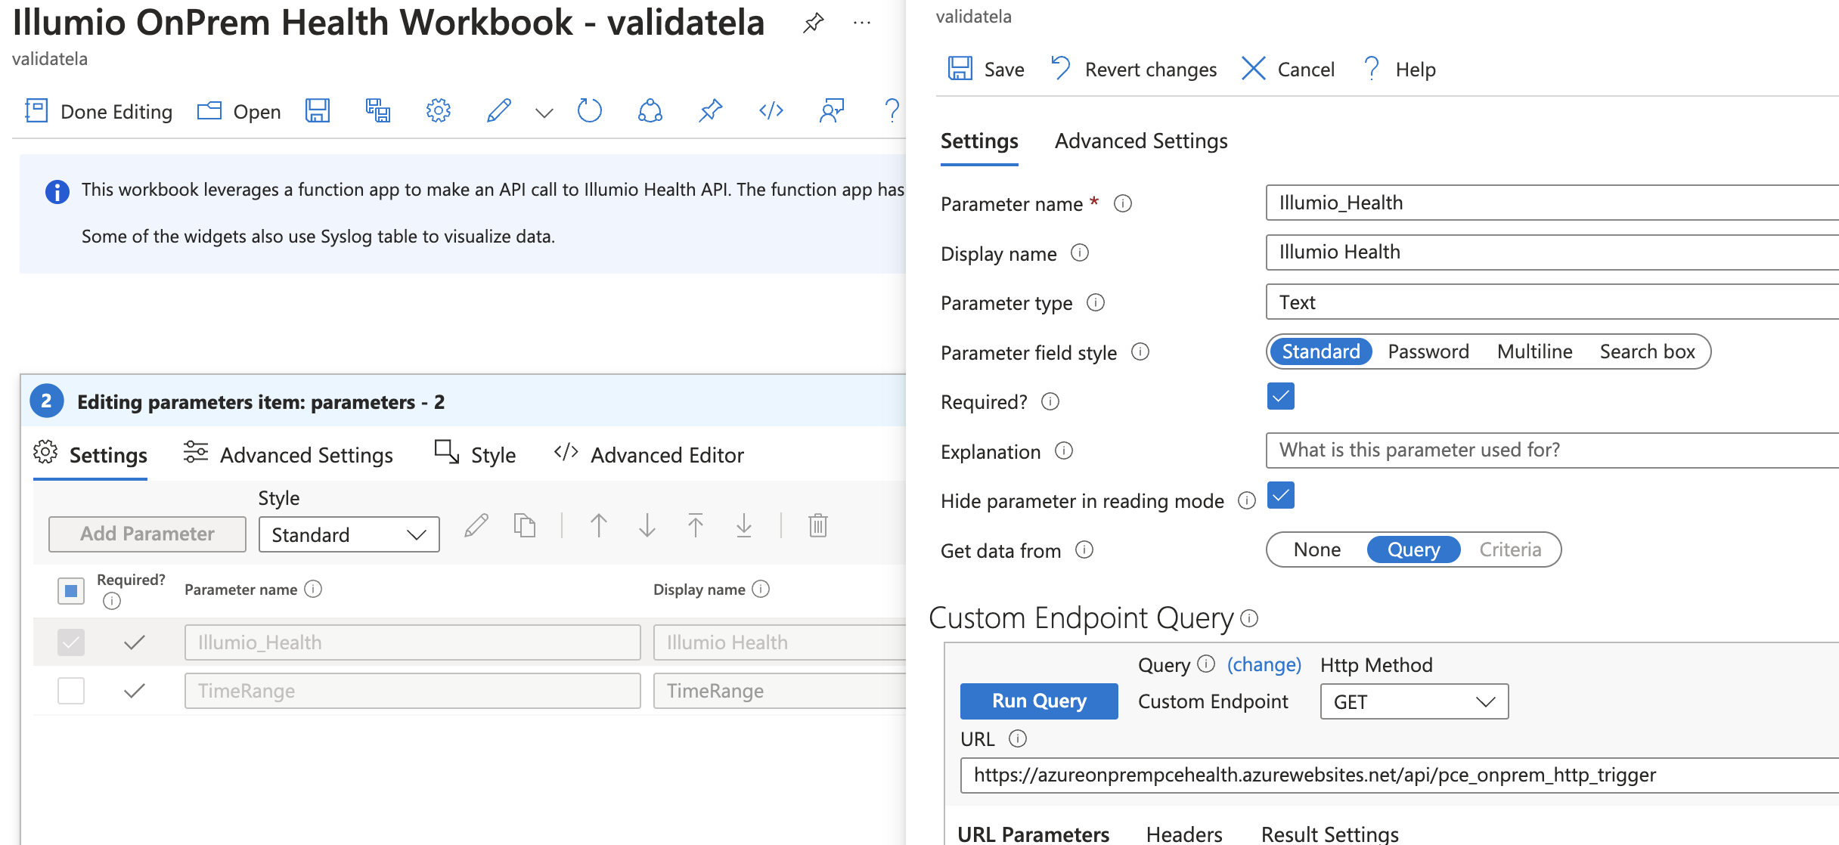Click the TimeRange parameter name field
Viewport: 1839px width, 845px height.
coord(413,691)
